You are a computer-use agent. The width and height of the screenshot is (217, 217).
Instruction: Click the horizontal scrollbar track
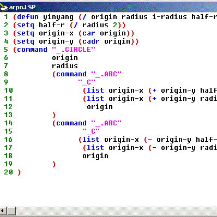tap(116, 211)
